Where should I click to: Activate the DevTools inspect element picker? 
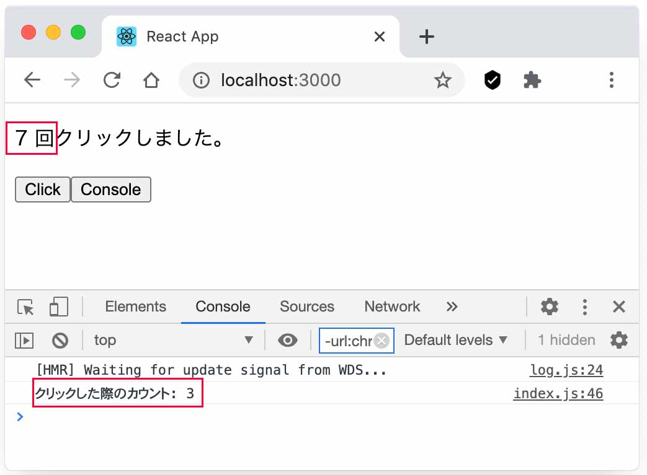[x=26, y=307]
